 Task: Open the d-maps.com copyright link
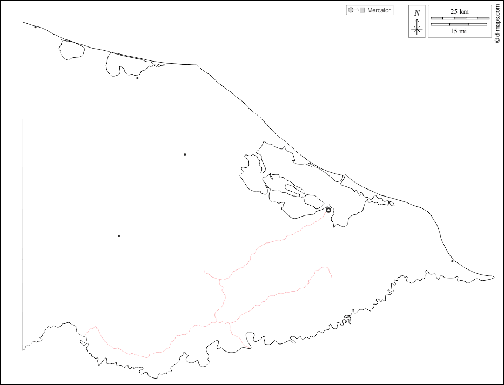click(x=498, y=24)
